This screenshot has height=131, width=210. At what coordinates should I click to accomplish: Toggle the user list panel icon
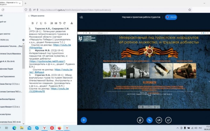pos(81,17)
